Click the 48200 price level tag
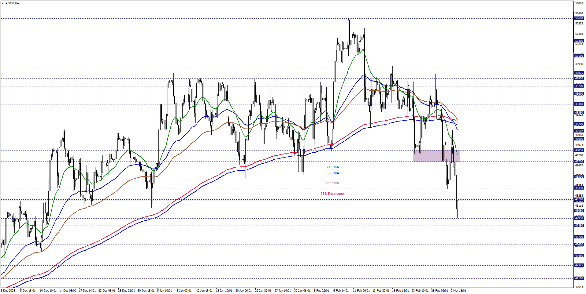Screen dimensions: 586x294 (x=579, y=199)
